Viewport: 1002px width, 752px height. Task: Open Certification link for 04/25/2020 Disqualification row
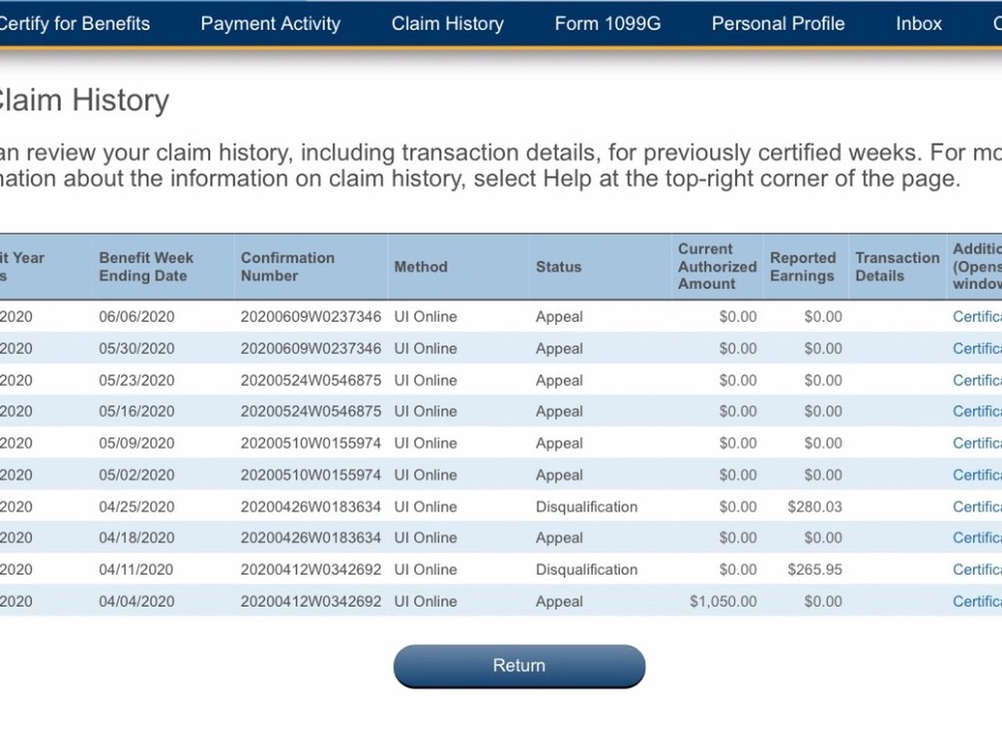click(977, 506)
